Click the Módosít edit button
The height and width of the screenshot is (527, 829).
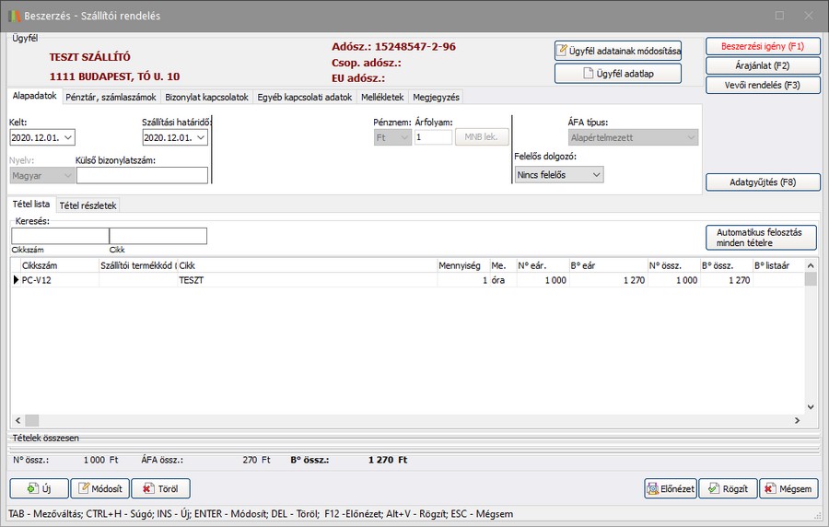(99, 488)
